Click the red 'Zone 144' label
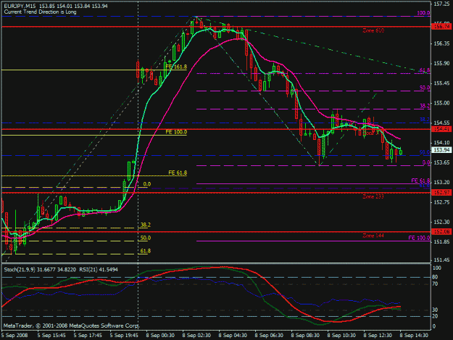Viewport: 453px width, 340px height. [373, 236]
